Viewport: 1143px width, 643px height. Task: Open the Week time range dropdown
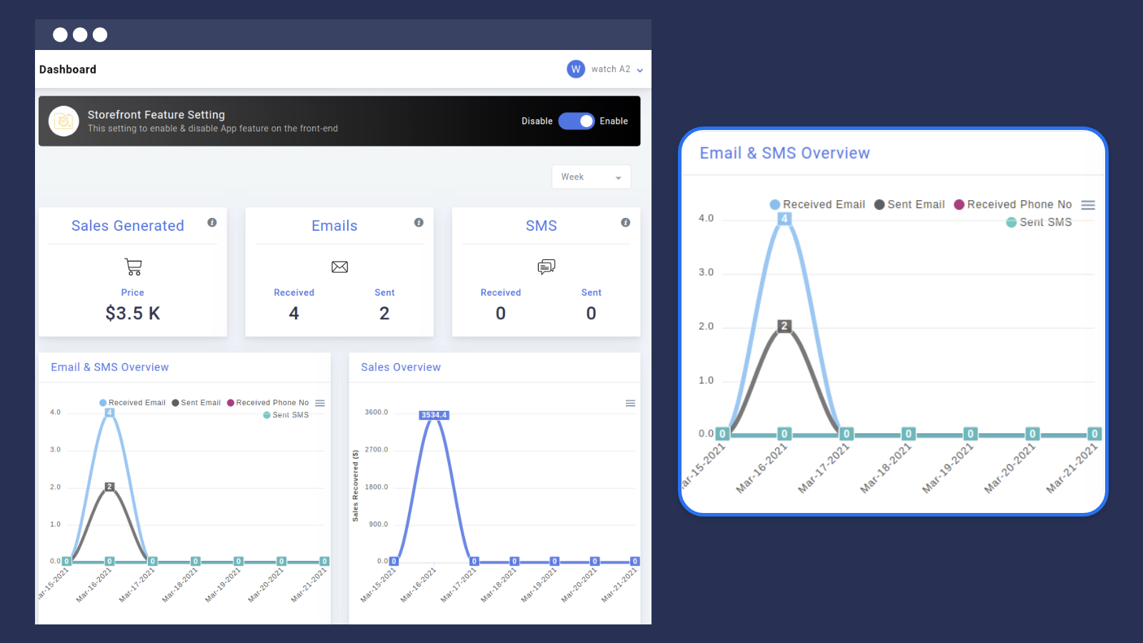point(591,177)
